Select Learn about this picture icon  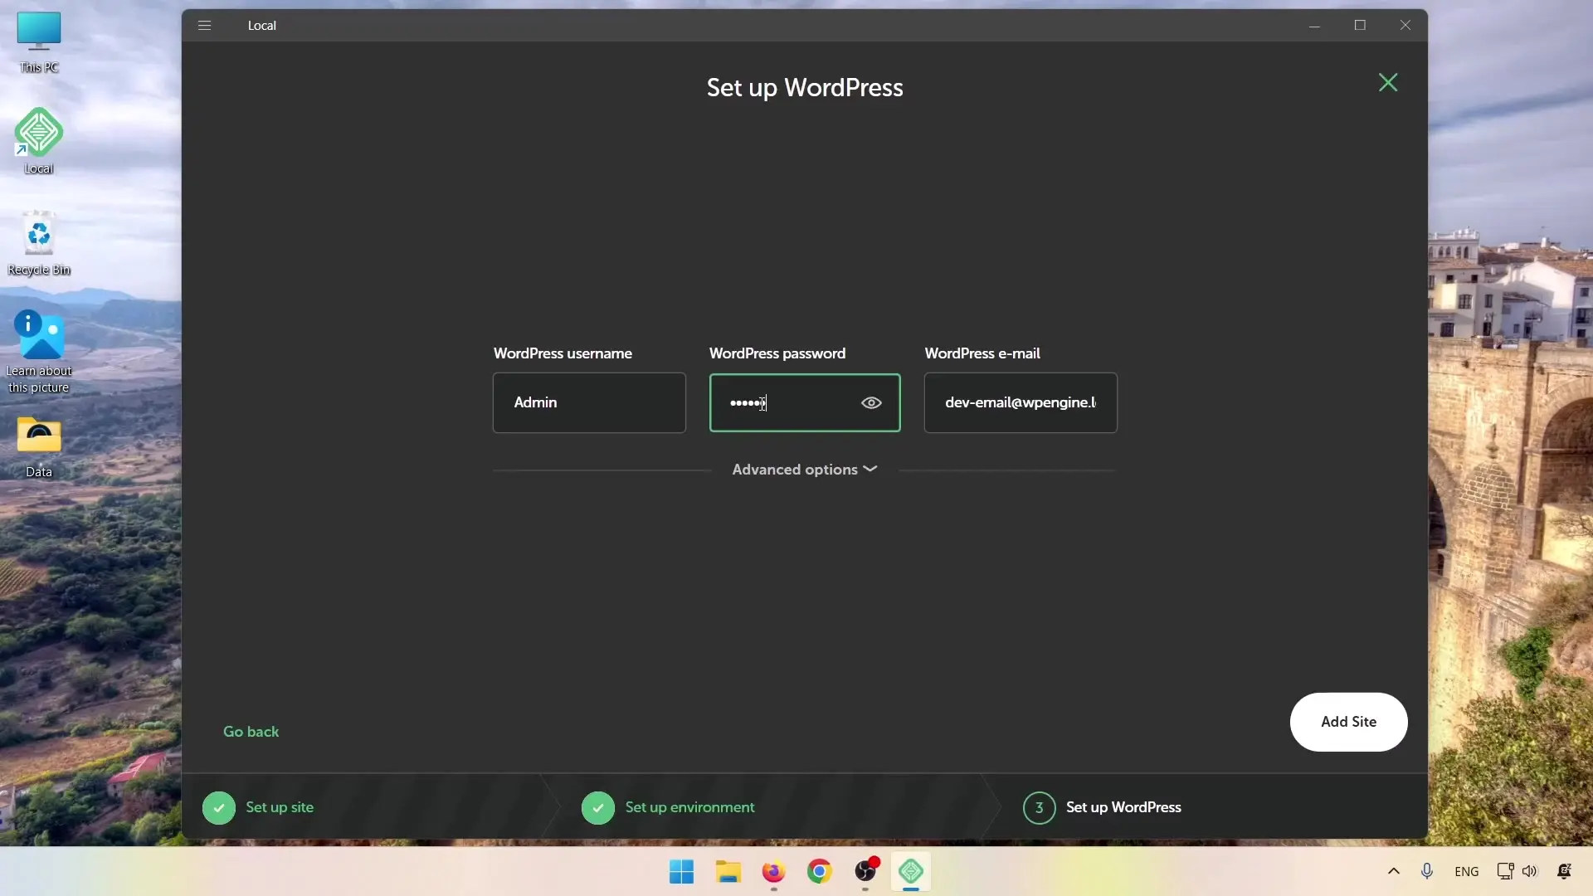coord(39,352)
